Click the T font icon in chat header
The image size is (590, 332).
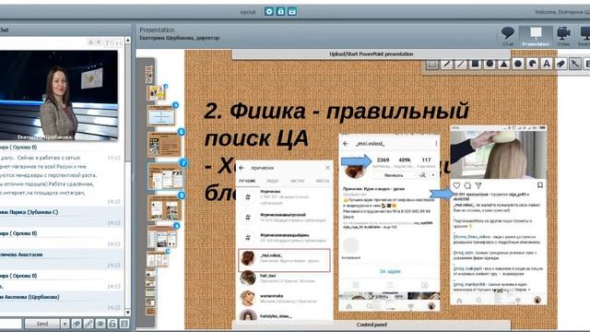tap(108, 42)
